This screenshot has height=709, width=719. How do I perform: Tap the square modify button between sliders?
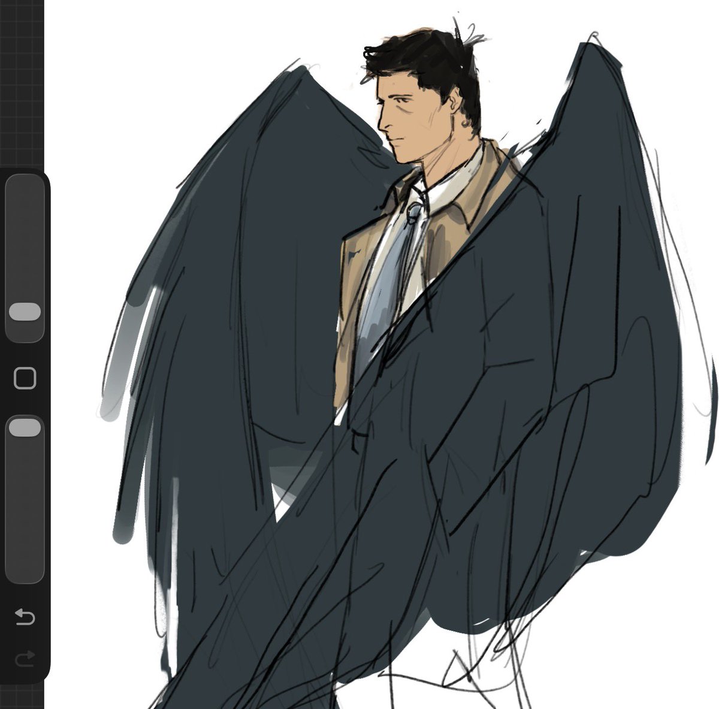[x=25, y=379]
